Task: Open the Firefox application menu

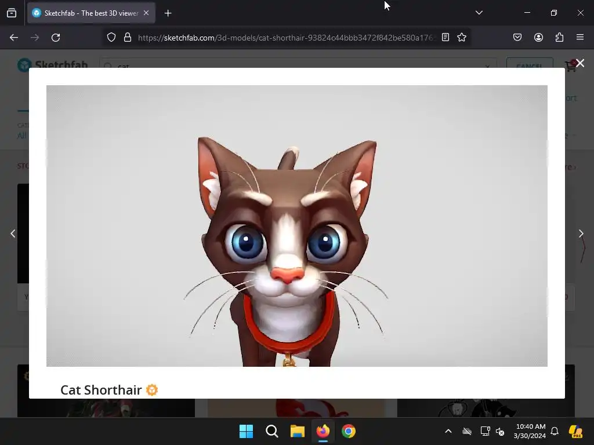Action: (x=580, y=37)
